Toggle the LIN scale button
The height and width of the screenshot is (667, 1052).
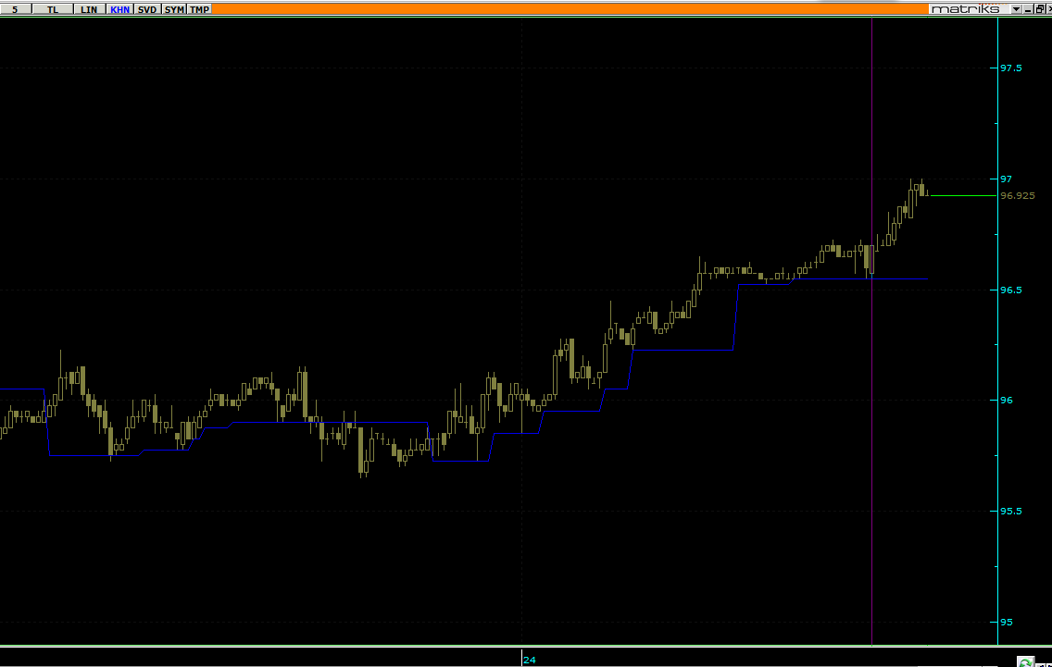[x=89, y=9]
